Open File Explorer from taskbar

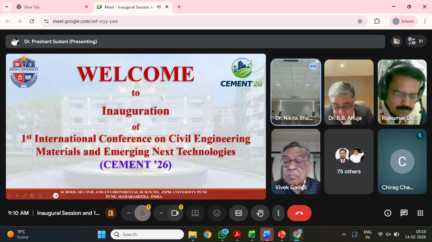[192, 234]
